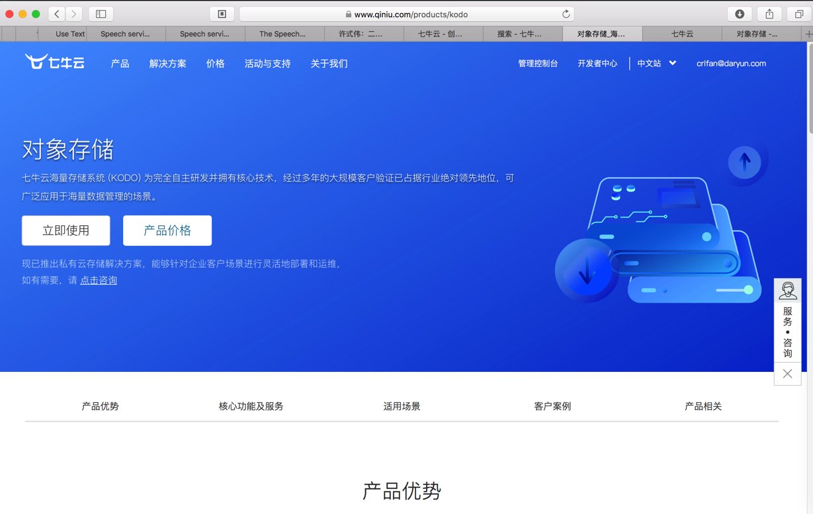Screen dimensions: 813x514
Task: Reload the page with the refresh icon
Action: tap(566, 14)
